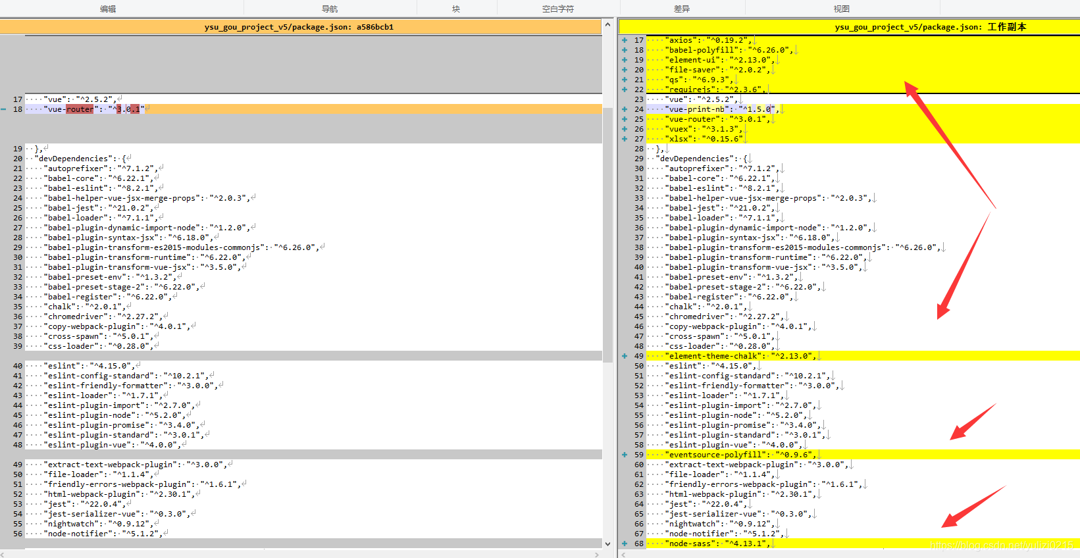Click the removed-line minus marker on left line 18

4,109
